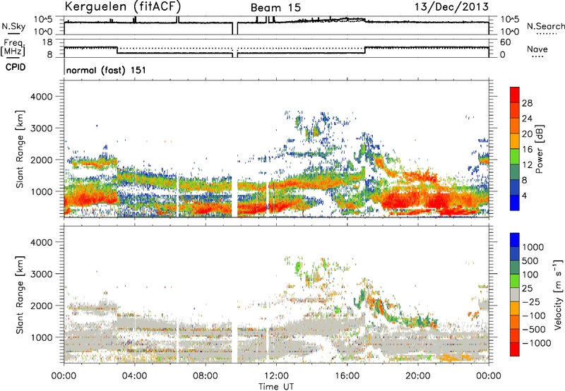Click '4000' on the power panel range axis
Screen dimensions: 565x391
click(41, 97)
